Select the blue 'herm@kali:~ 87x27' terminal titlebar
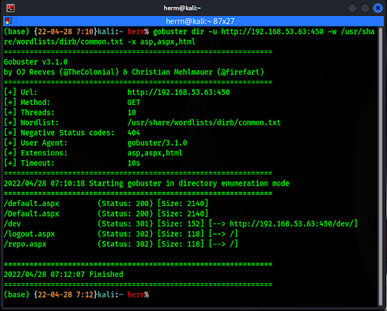Viewport: 387px width, 311px height. (193, 21)
